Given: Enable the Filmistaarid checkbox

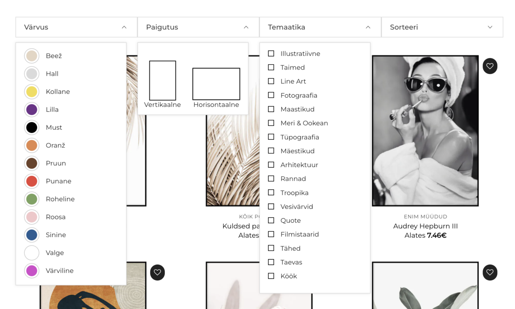Looking at the screenshot, I should click(271, 234).
